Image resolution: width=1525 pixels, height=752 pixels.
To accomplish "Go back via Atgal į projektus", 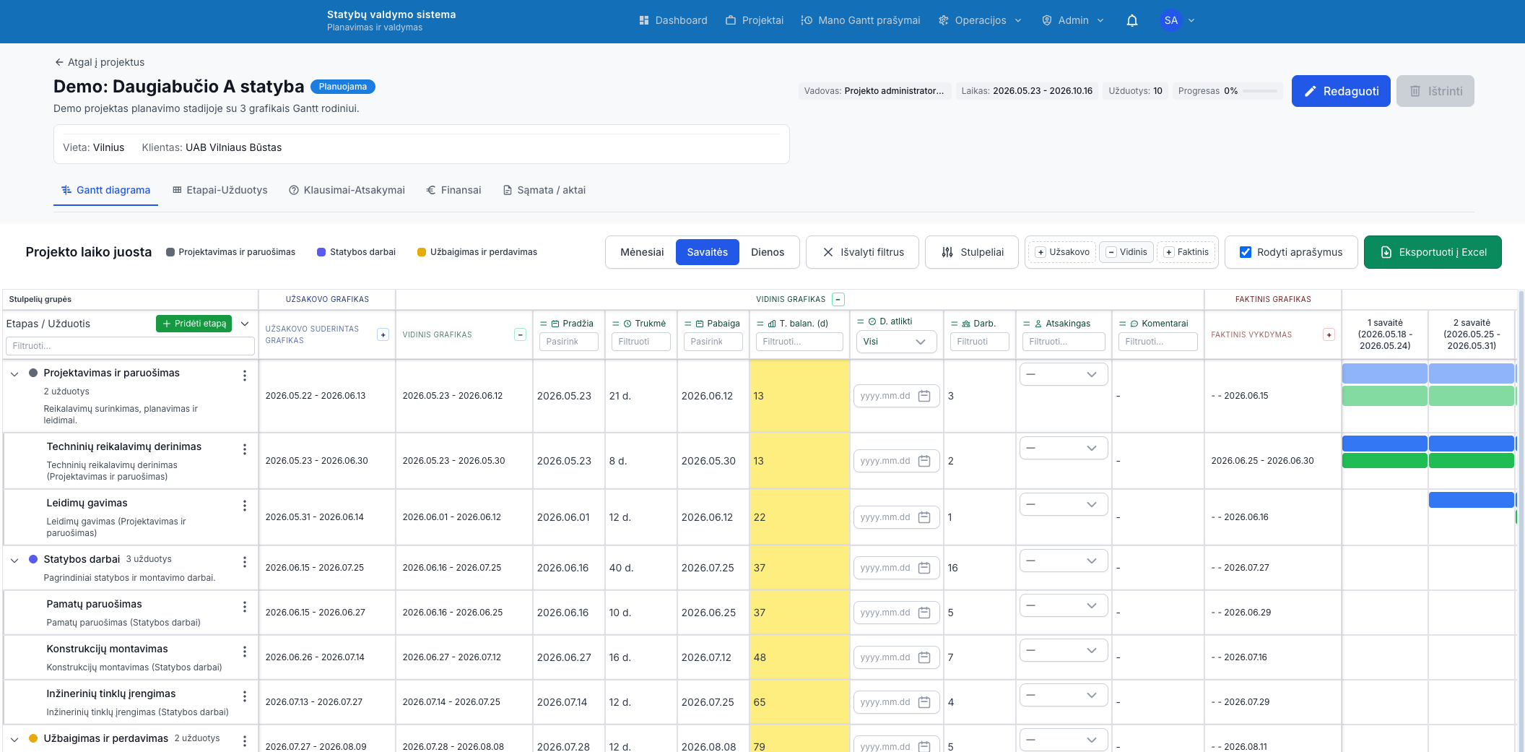I will 100,62.
